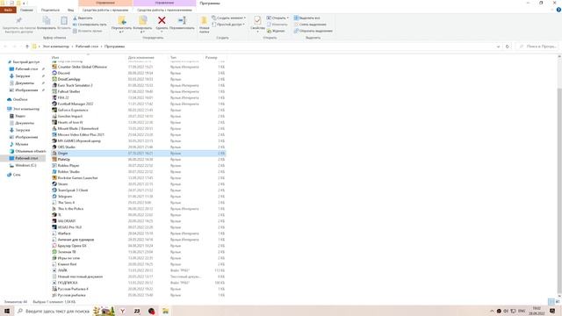
Task: Sort by Size column header
Action: (x=211, y=57)
